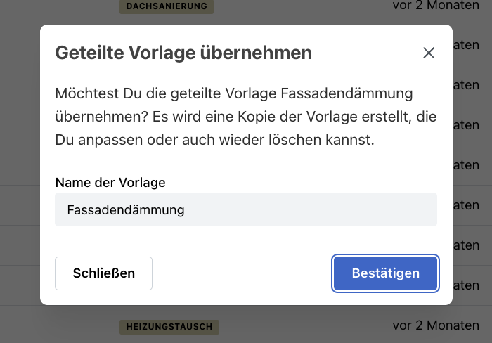The image size is (492, 343).
Task: Click the title 'Geteilte Vorlage übernehmen'
Action: [x=183, y=53]
